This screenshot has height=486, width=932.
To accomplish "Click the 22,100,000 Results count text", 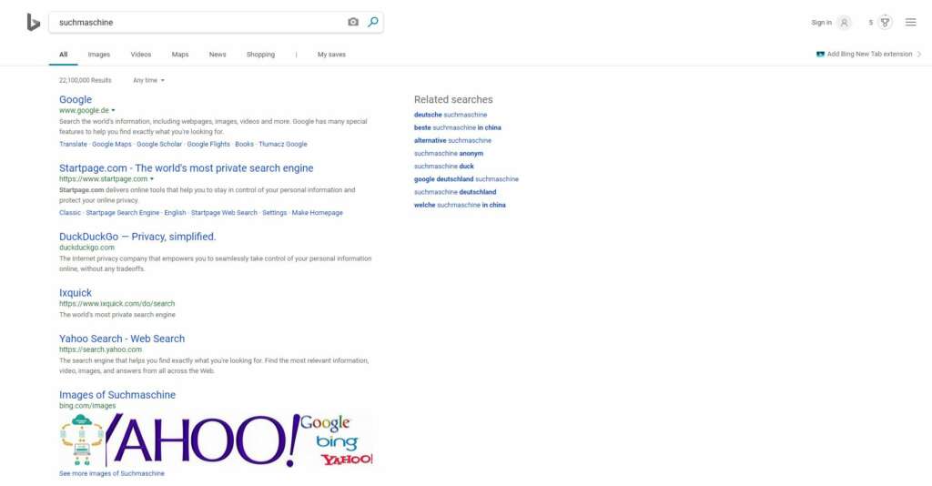I will pos(85,80).
